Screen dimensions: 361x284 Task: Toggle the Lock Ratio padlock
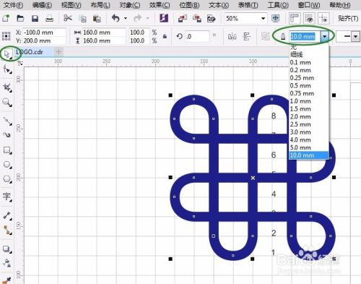click(x=165, y=36)
